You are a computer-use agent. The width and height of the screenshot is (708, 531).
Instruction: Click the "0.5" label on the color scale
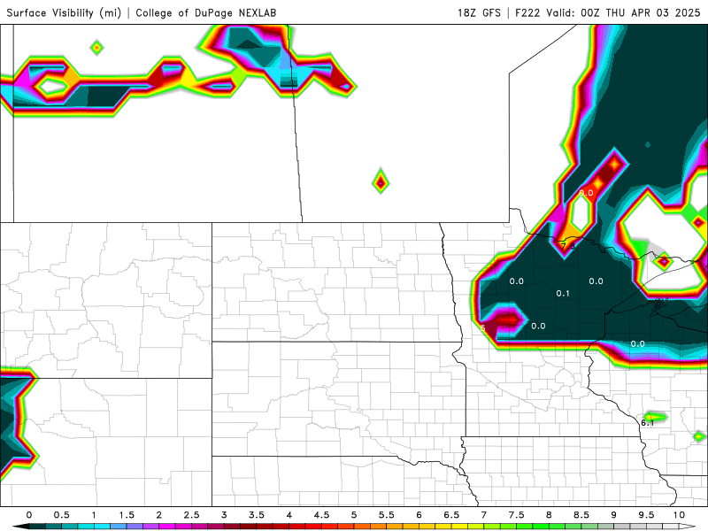(x=61, y=515)
